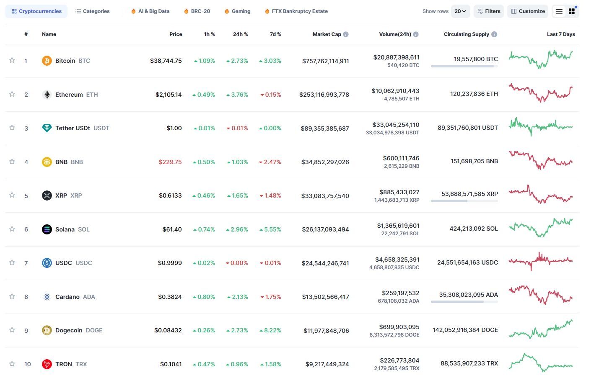Viewport: 599px width, 378px height.
Task: Toggle watchlist star for BNB
Action: point(12,162)
